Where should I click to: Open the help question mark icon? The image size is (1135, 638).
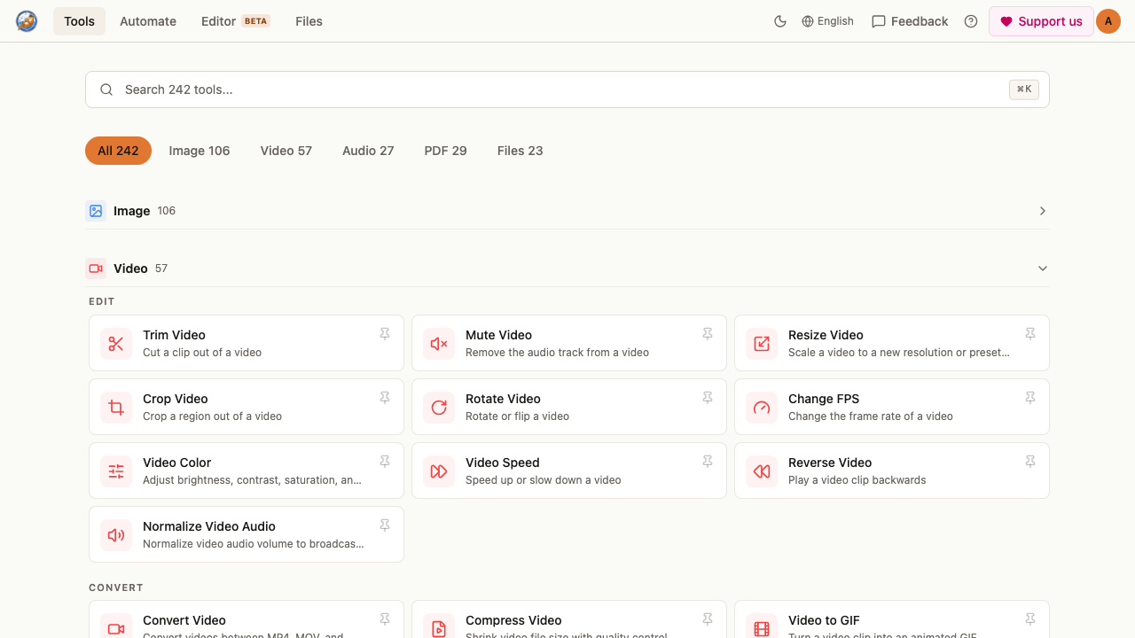[x=971, y=21]
